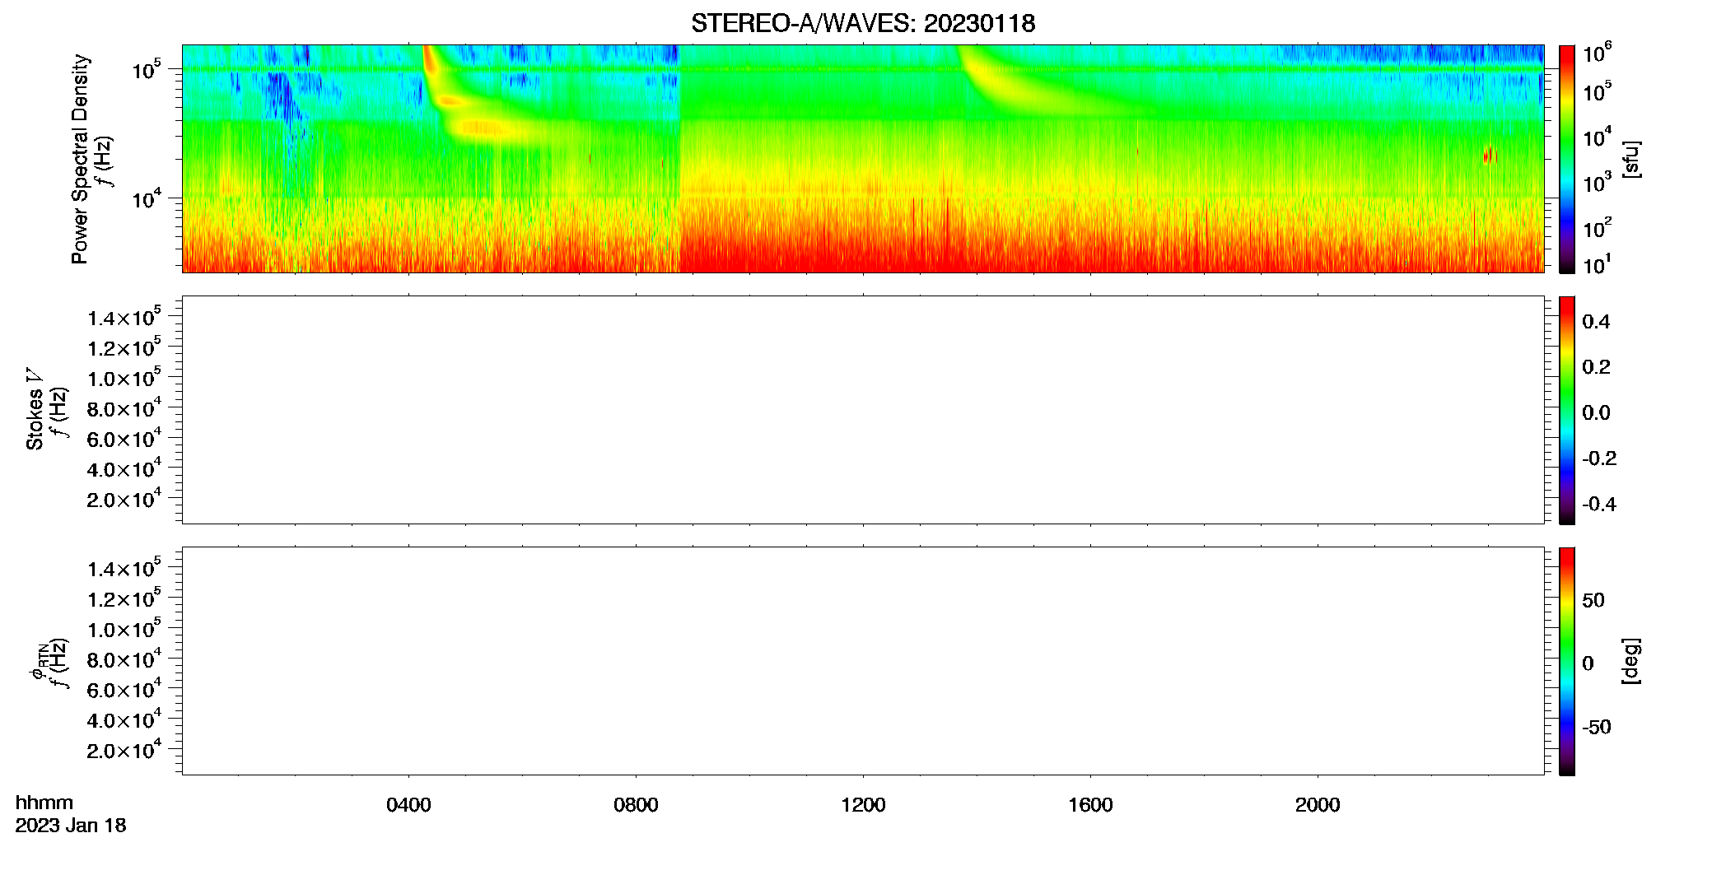
Task: Click the "Stokes V" axis label
Action: (35, 409)
